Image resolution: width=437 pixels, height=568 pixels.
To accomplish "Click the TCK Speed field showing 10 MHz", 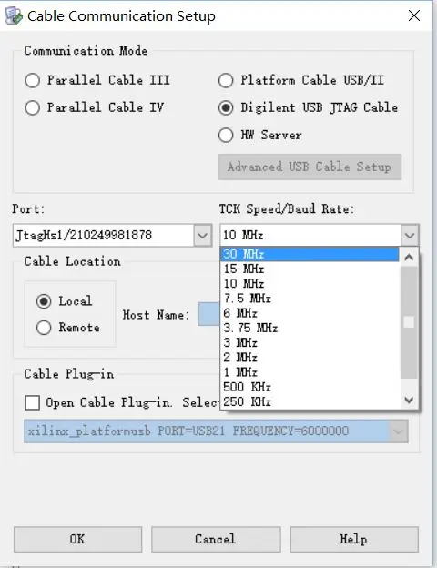I will click(310, 236).
